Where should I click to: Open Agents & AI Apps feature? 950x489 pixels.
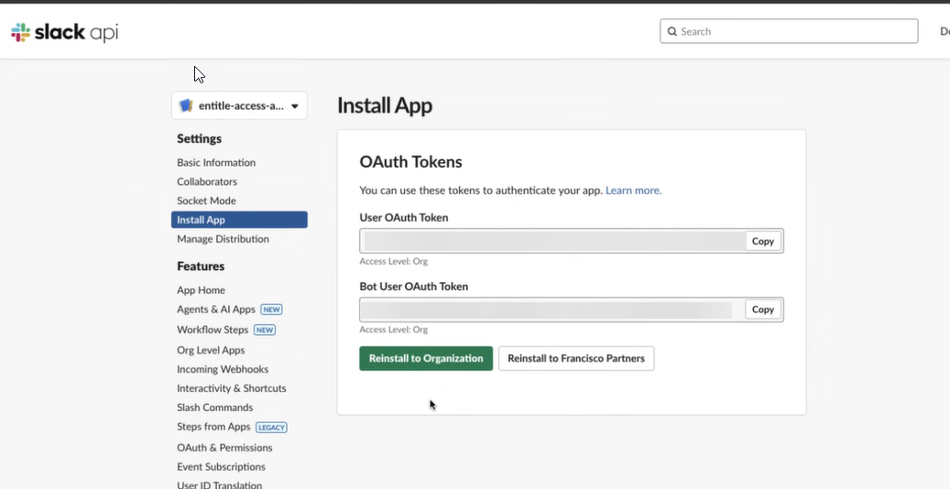(x=216, y=309)
